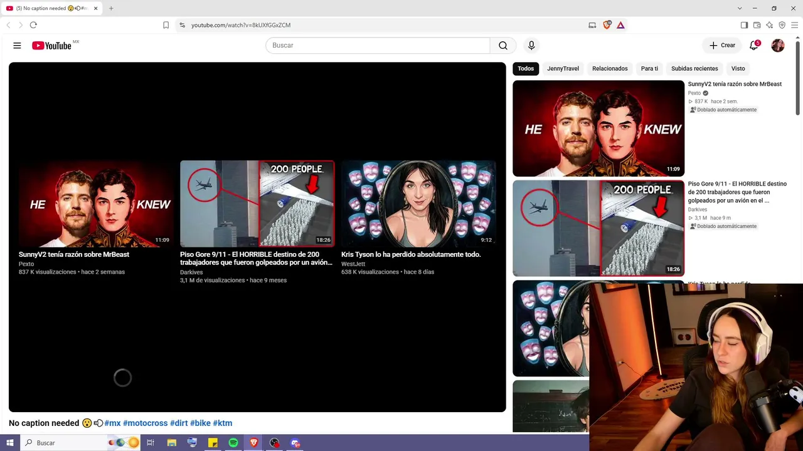The height and width of the screenshot is (451, 803).
Task: Toggle the browser sidebar panel icon
Action: 744,25
